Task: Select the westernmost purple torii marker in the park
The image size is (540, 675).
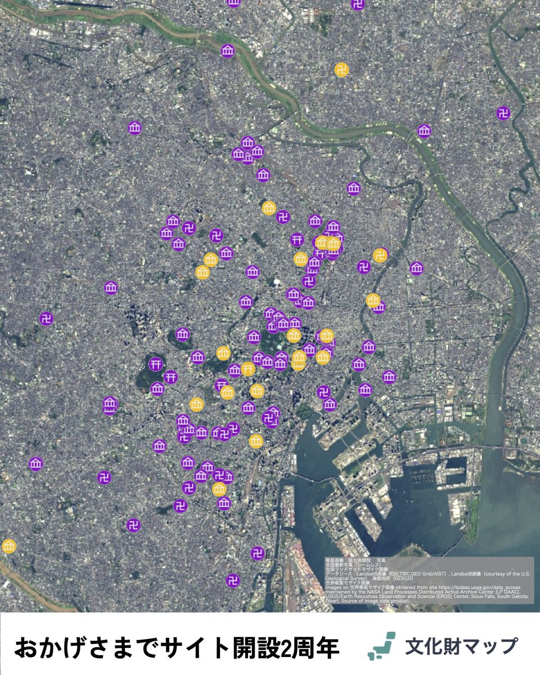Action: [155, 363]
